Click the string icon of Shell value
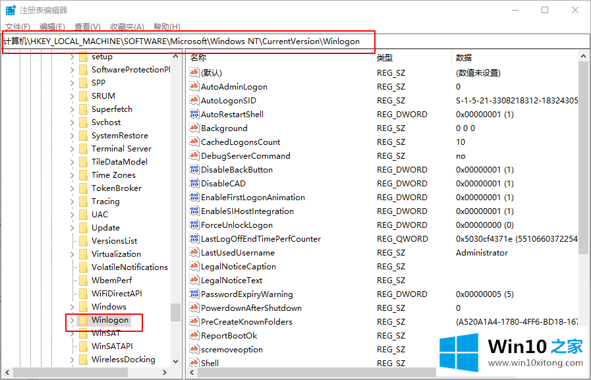This screenshot has height=380, width=591. (194, 363)
